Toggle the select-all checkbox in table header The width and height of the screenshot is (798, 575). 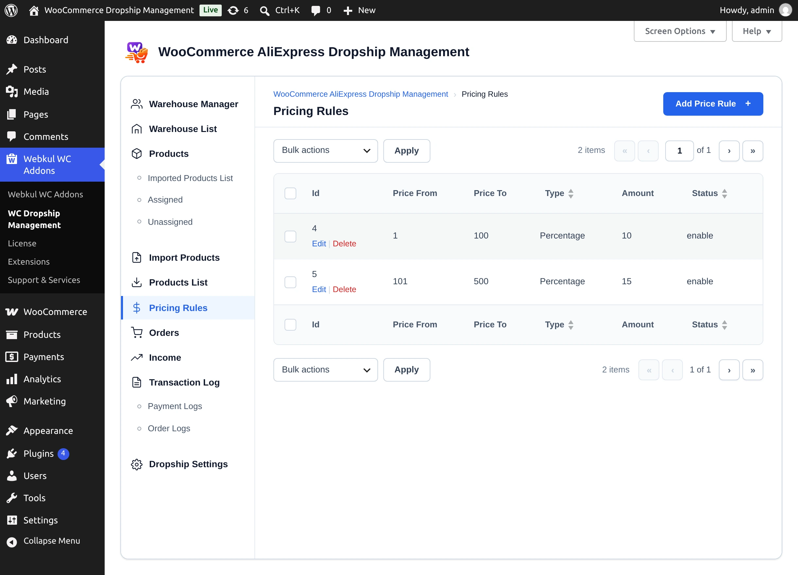(290, 193)
